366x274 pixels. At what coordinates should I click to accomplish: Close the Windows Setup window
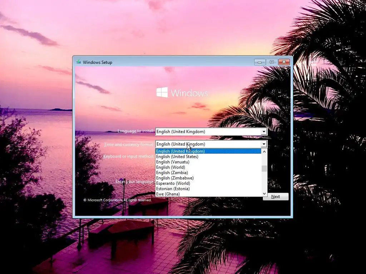point(284,62)
